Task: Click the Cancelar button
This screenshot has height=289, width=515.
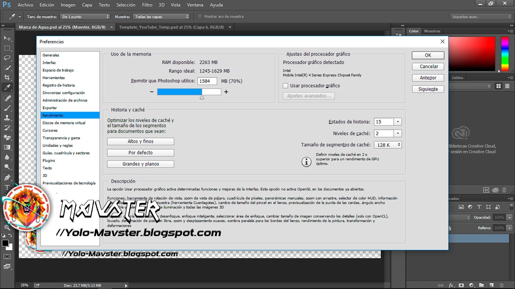Action: point(428,66)
